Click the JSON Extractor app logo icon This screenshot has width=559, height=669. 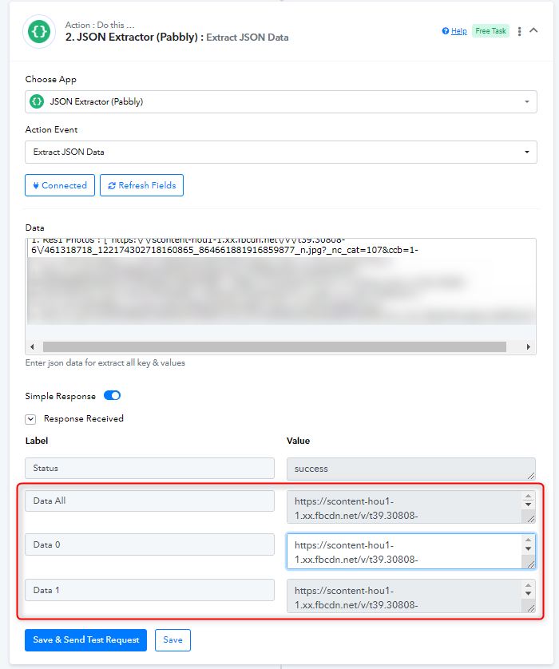[39, 32]
